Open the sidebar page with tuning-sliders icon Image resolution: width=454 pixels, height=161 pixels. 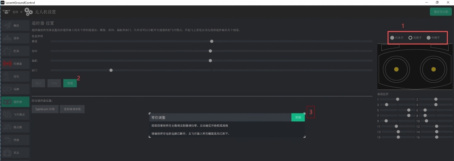[x=15, y=140]
